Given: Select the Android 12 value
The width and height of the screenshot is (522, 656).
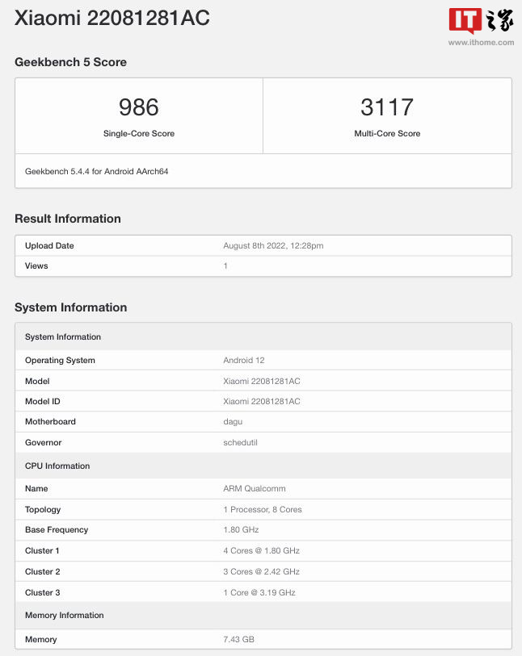Looking at the screenshot, I should (244, 360).
